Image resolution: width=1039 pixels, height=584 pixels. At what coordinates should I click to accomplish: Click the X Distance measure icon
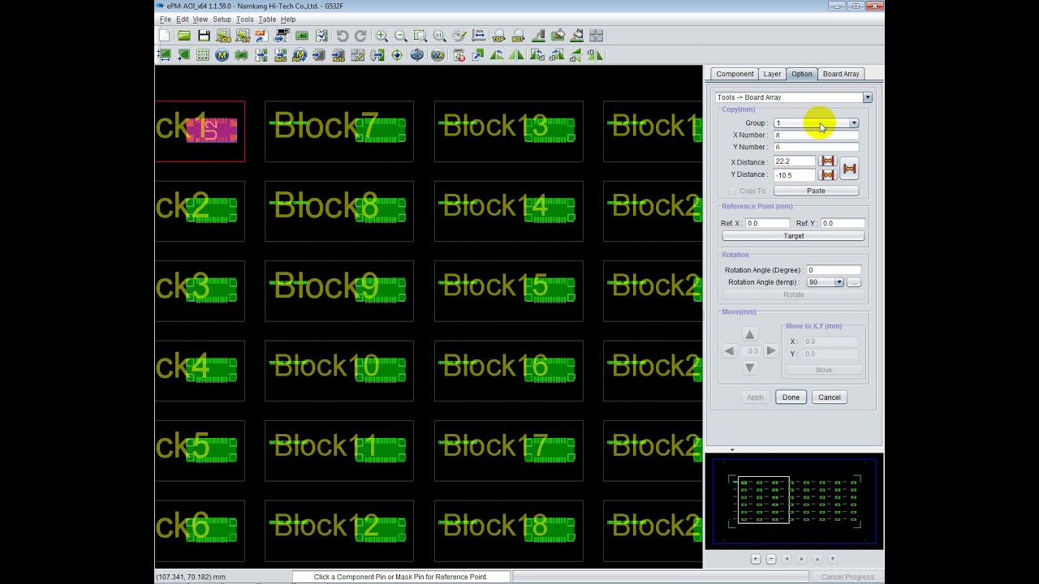[828, 161]
